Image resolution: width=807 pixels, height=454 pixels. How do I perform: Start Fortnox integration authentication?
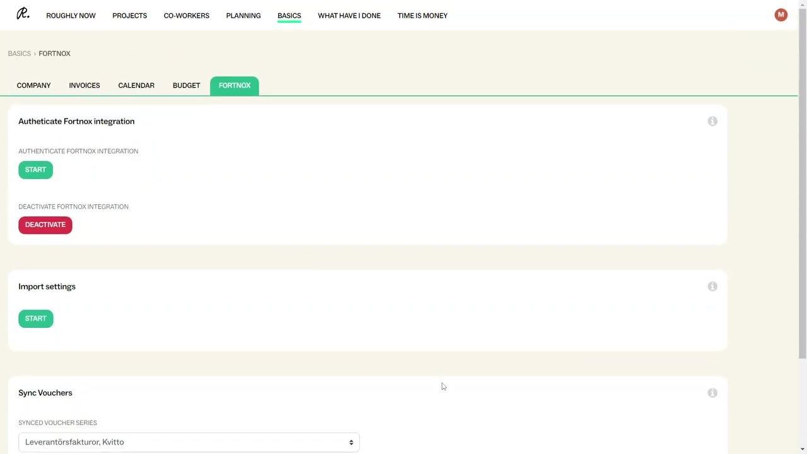pos(35,170)
